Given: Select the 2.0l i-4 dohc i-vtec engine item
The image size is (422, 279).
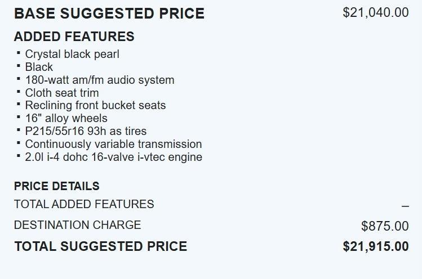Looking at the screenshot, I should click(113, 157).
